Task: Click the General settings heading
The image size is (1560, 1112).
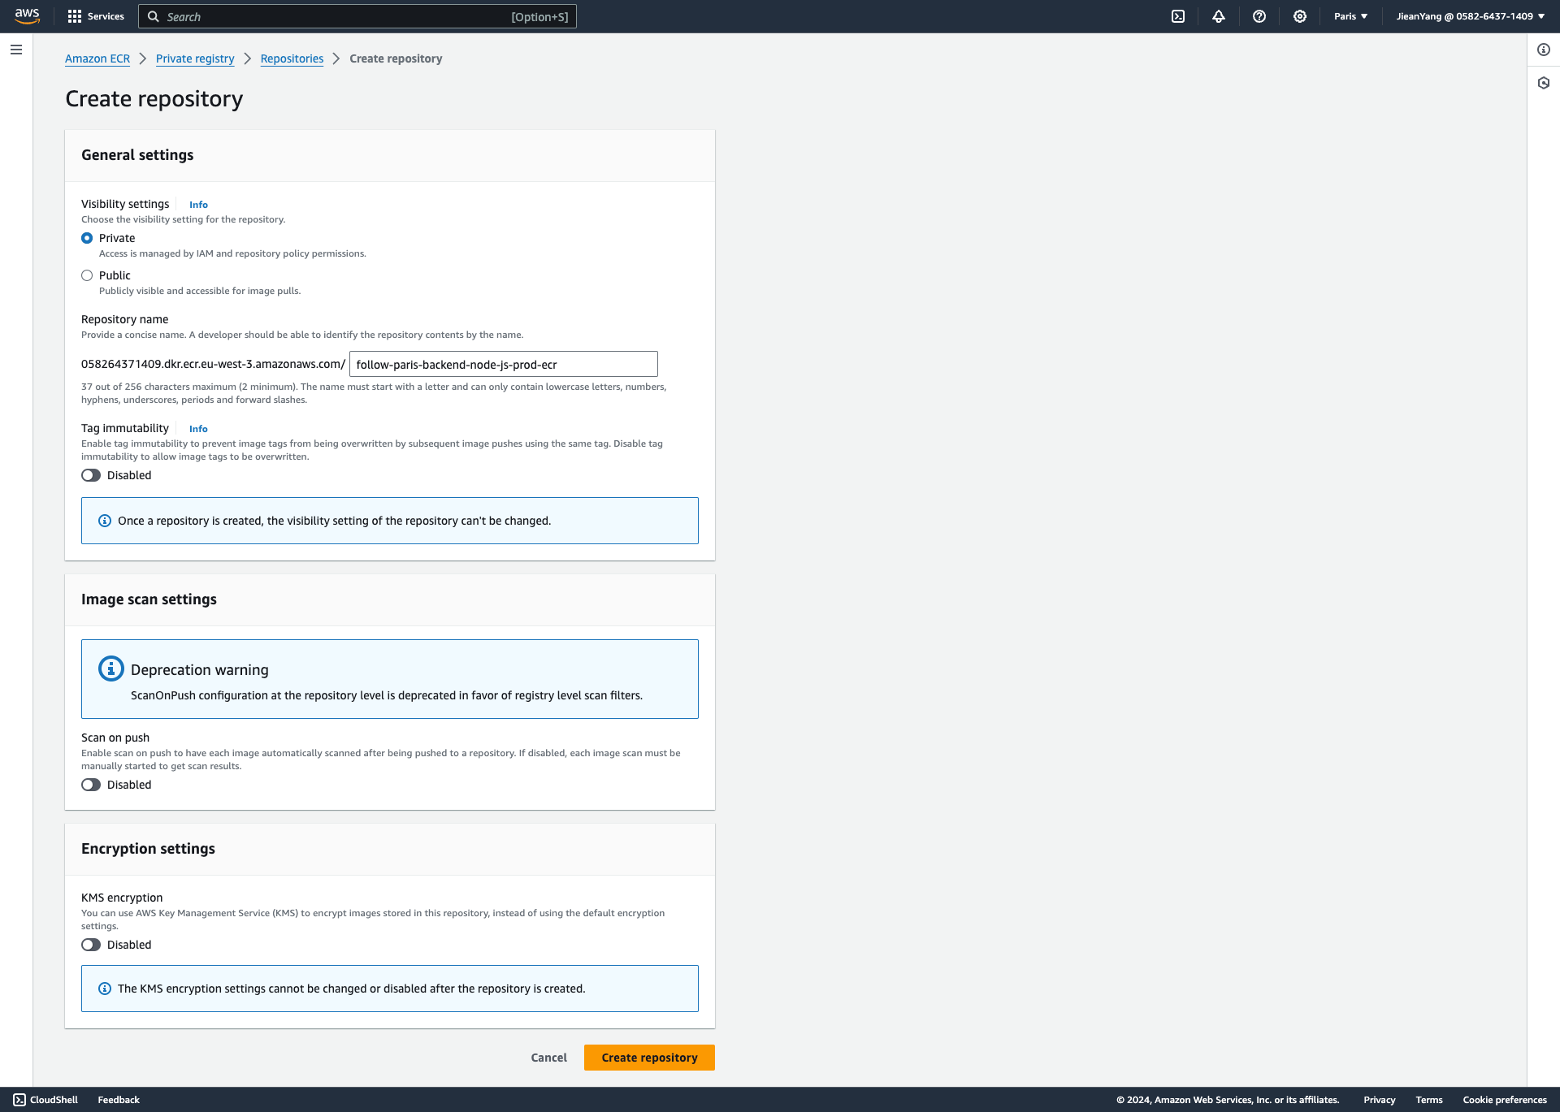Action: point(137,155)
